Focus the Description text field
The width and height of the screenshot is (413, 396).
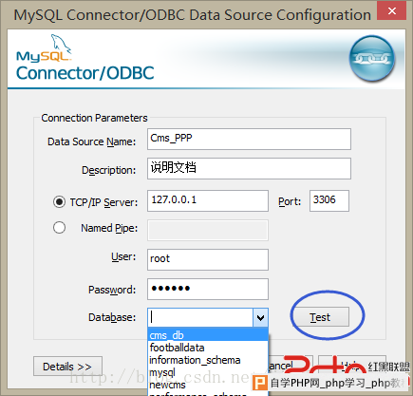[249, 168]
